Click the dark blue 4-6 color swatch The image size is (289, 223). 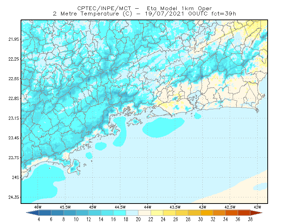pos(45,213)
